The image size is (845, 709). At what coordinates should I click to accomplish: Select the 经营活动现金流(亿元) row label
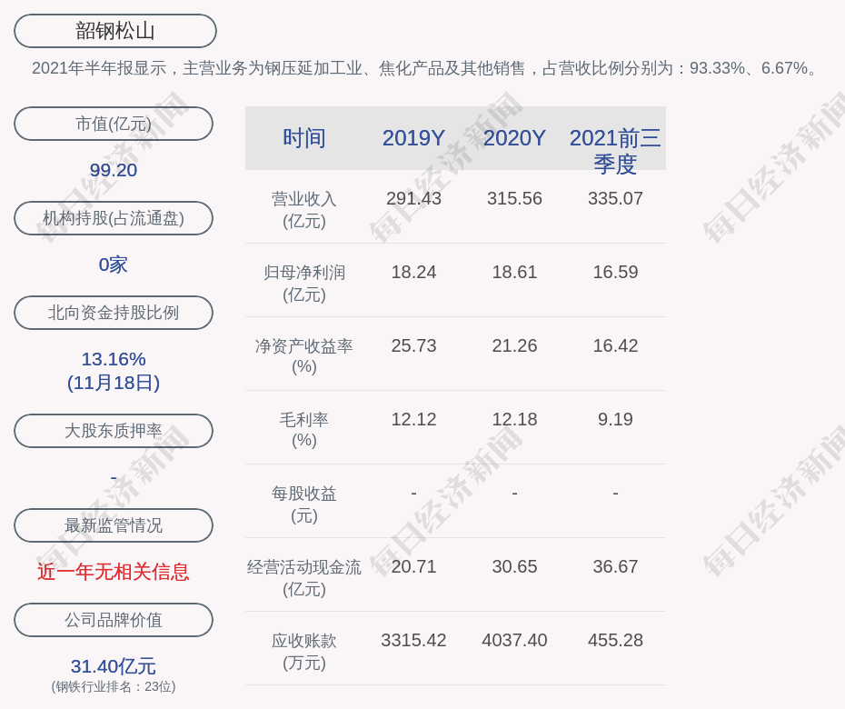point(304,578)
